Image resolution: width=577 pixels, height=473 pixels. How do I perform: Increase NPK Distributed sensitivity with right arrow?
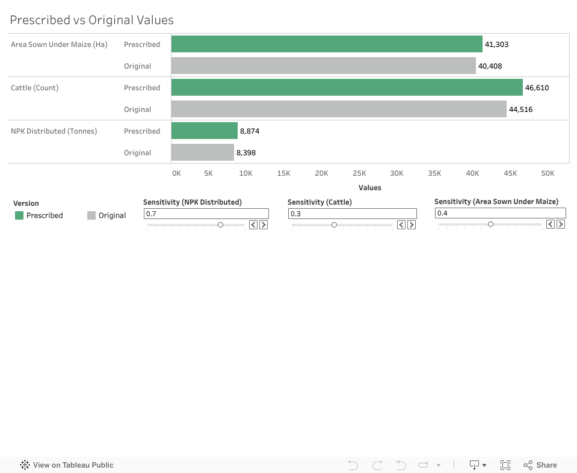tap(264, 224)
